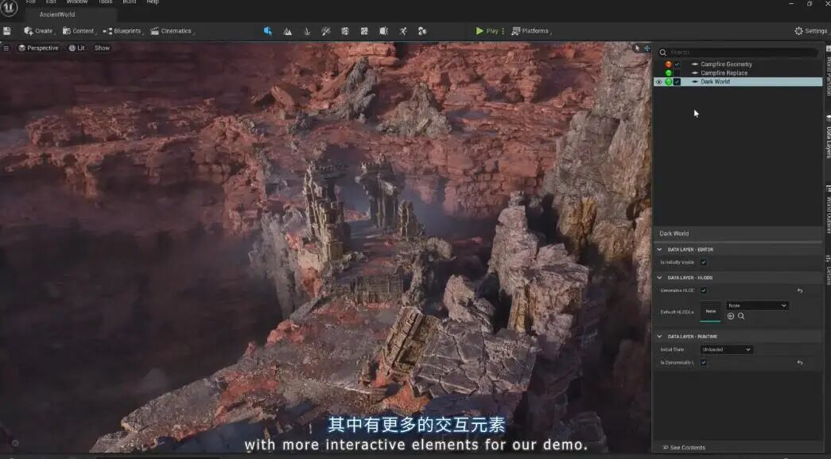This screenshot has width=831, height=459.
Task: Open the Blueprints dropdown menu
Action: pos(122,31)
